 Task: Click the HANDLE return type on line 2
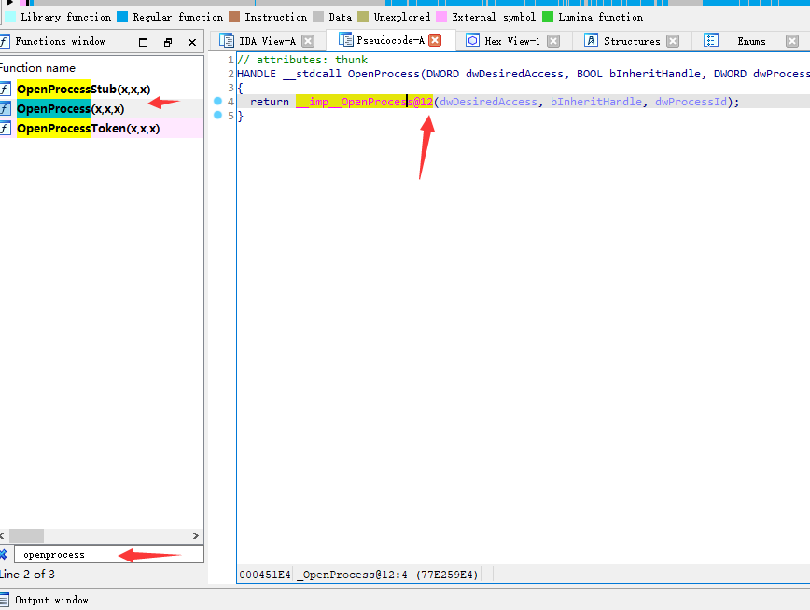[x=257, y=74]
